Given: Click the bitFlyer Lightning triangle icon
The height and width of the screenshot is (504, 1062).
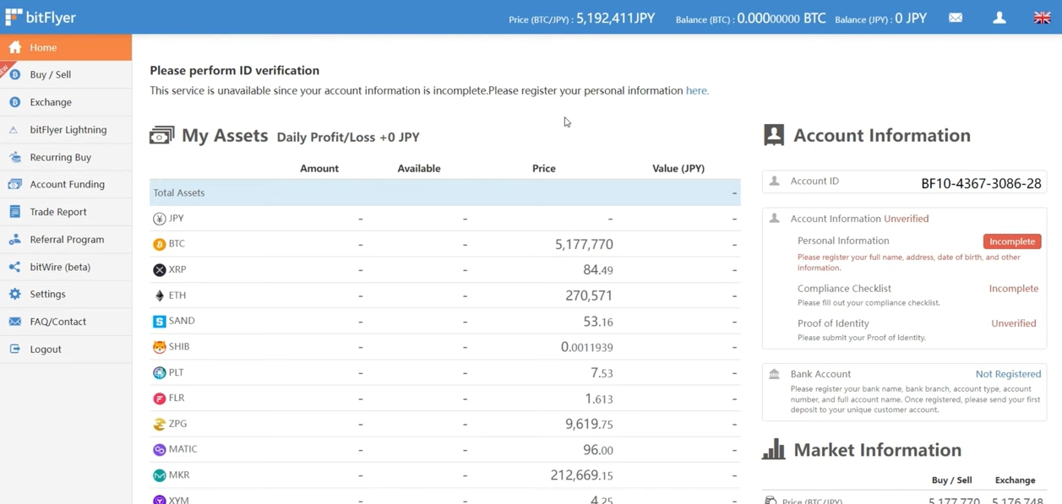Looking at the screenshot, I should click(x=14, y=130).
